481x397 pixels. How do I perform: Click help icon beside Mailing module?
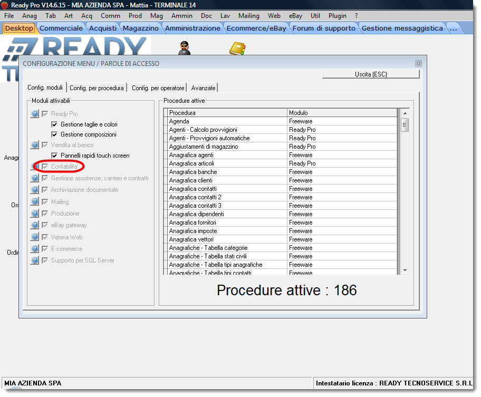pyautogui.click(x=35, y=202)
